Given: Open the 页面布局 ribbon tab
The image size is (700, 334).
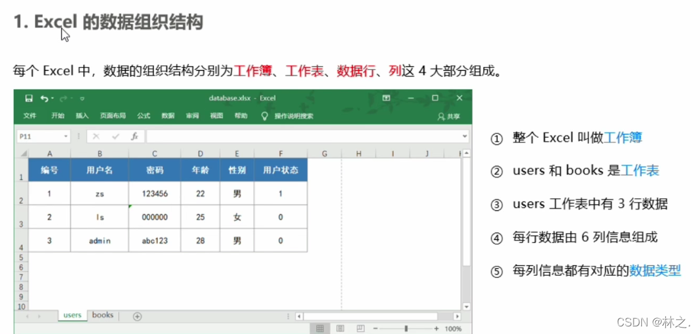Looking at the screenshot, I should point(112,116).
